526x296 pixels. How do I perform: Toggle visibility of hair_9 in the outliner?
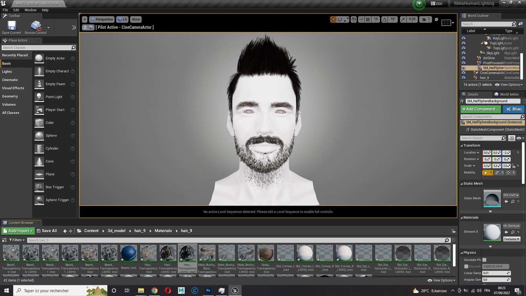click(464, 78)
